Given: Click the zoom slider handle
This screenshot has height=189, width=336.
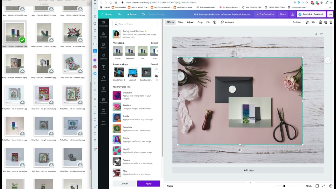Looking at the screenshot, I should coord(284,186).
